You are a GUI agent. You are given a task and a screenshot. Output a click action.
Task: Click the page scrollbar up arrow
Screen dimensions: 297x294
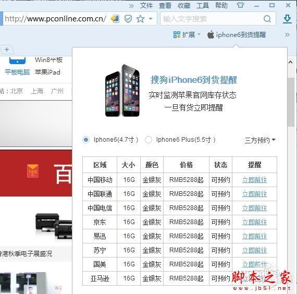(x=290, y=62)
